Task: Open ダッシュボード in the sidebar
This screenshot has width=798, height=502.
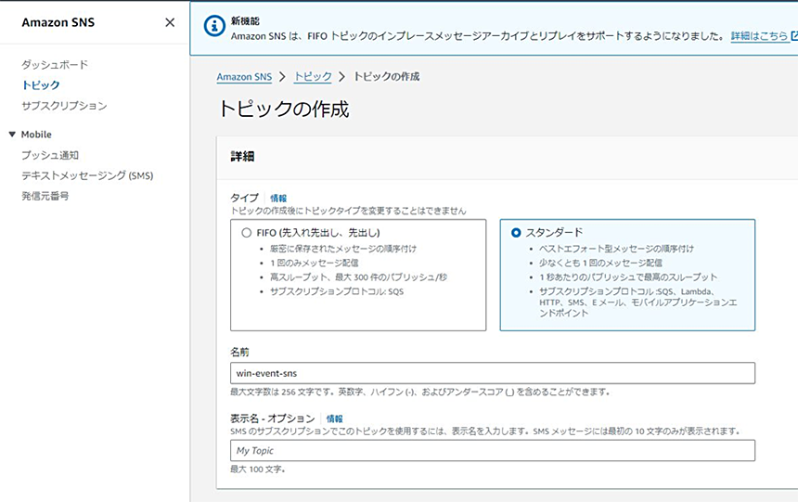Action: [55, 65]
